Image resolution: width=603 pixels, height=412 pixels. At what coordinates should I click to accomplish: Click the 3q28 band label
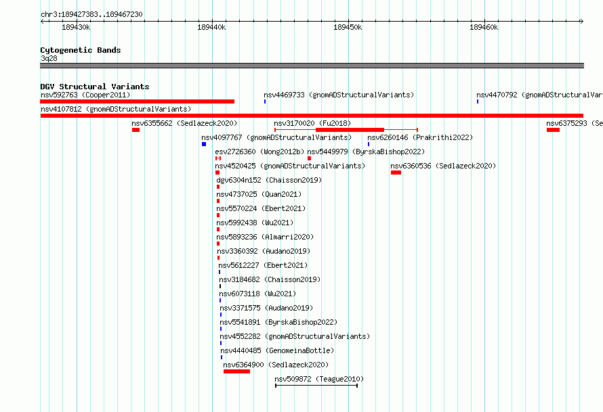pos(49,58)
